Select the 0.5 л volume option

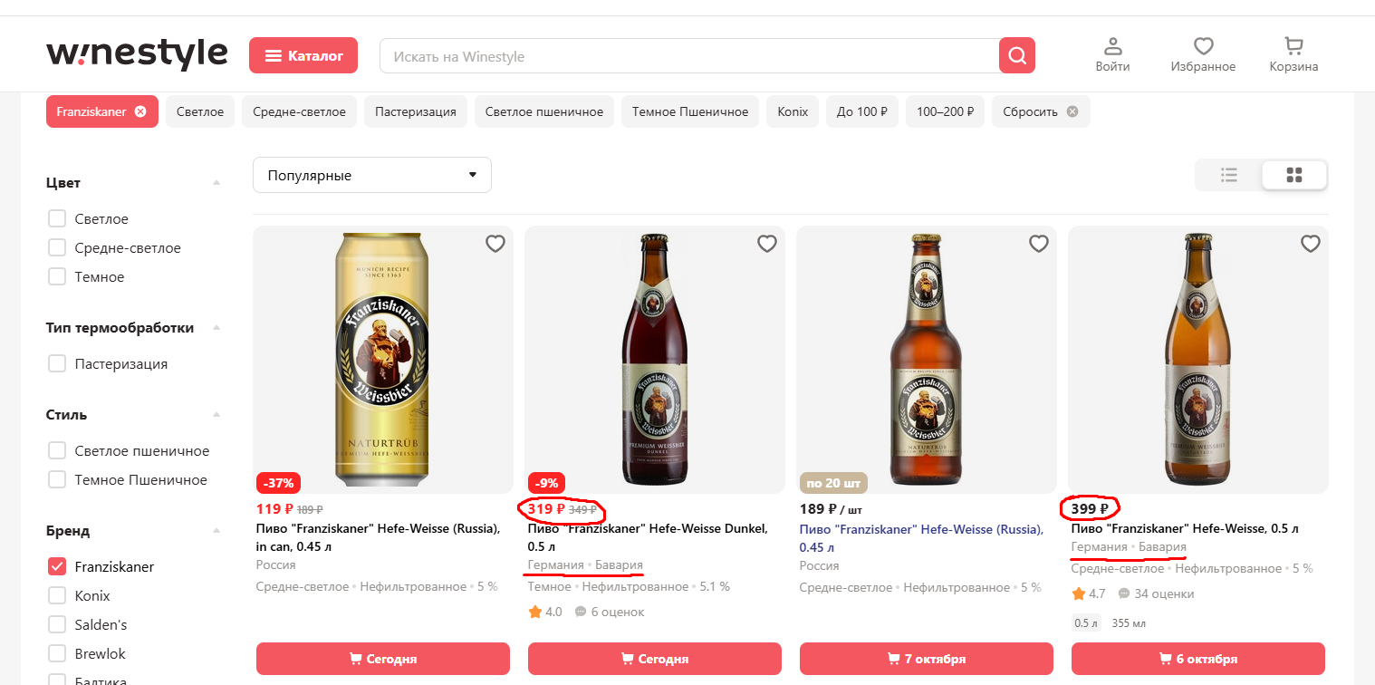(1086, 623)
